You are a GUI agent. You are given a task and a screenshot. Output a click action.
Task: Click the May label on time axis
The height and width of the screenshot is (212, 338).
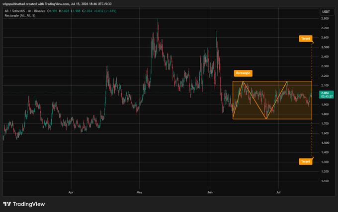click(x=139, y=192)
